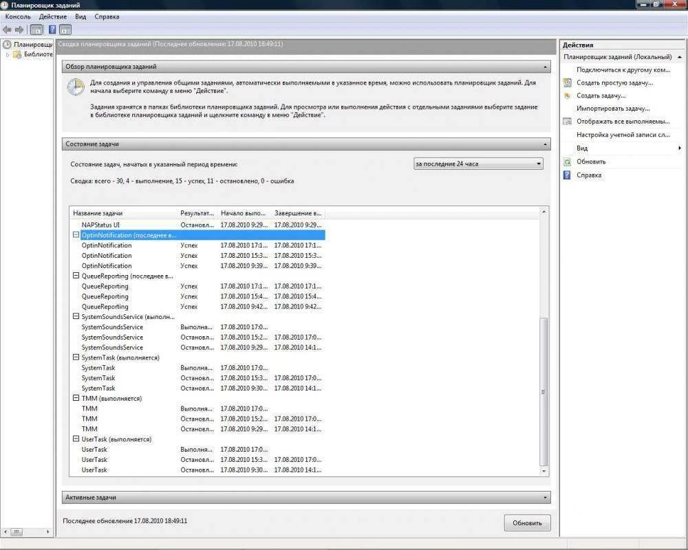Image resolution: width=688 pixels, height=550 pixels.
Task: Open the Справка menu
Action: click(107, 16)
